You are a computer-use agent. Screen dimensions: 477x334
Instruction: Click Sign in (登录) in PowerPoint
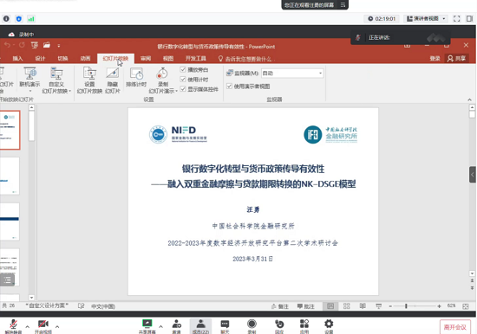point(435,58)
